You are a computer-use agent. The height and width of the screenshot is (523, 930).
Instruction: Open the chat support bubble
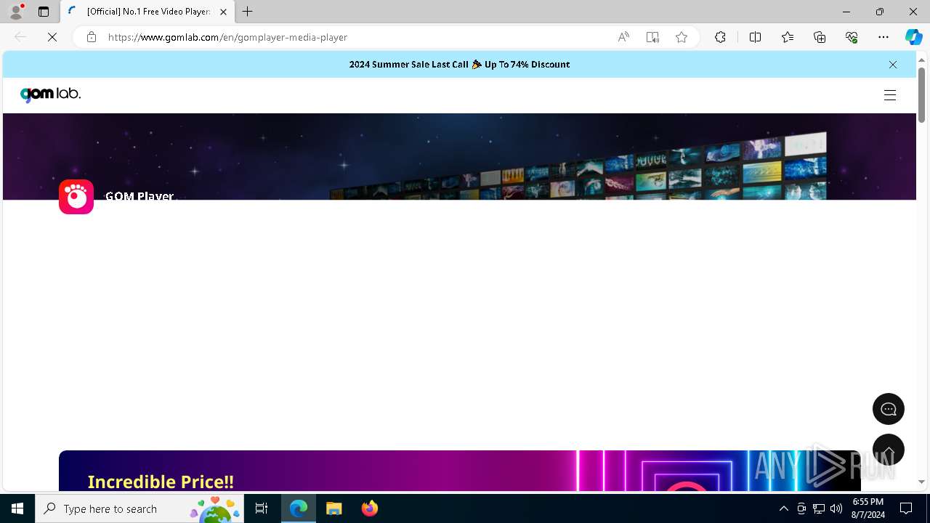pos(889,409)
